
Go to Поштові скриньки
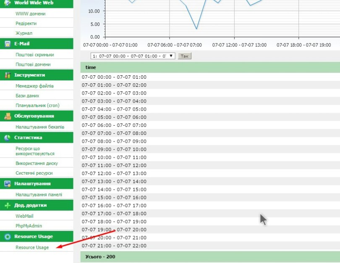click(x=35, y=55)
